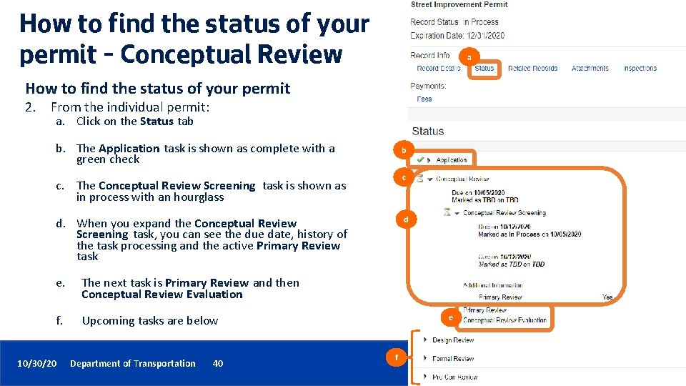Select the Pre Con Review label

point(454,377)
